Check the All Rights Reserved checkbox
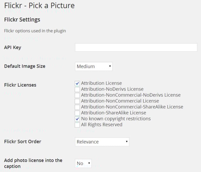 (x=77, y=125)
